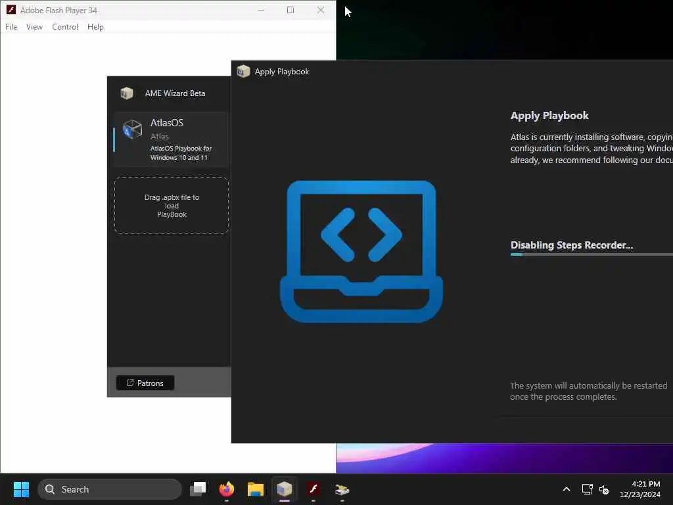
Task: Open the network status tray icon
Action: coord(587,489)
